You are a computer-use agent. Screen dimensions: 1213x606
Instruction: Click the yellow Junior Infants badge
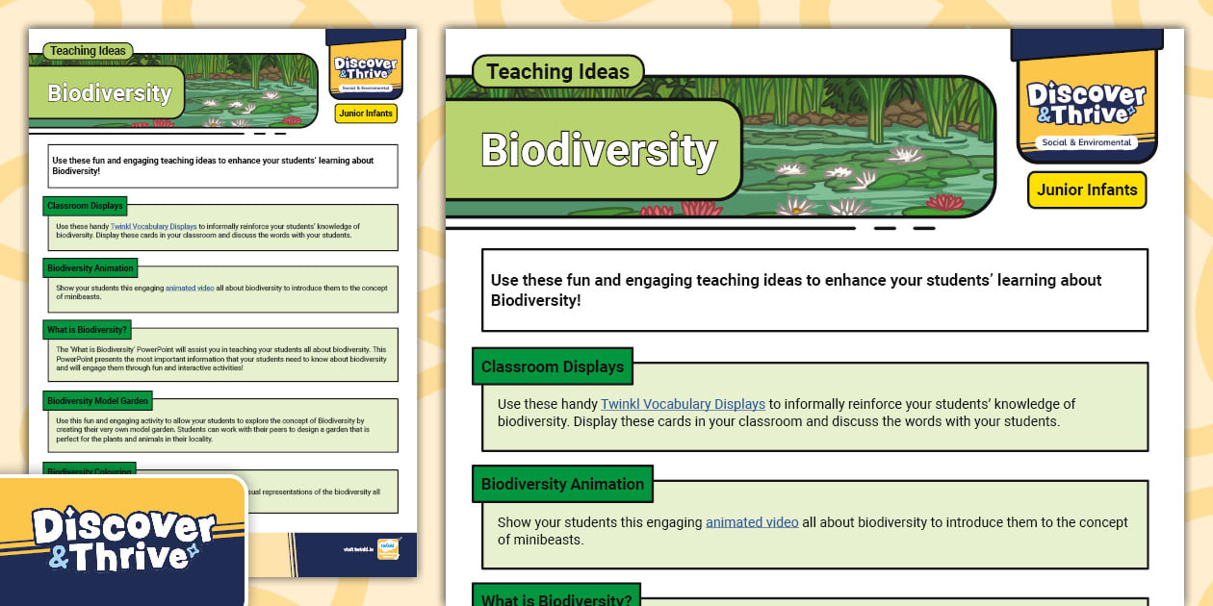(1086, 189)
